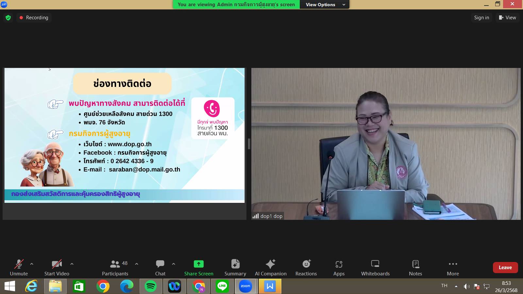Expand audio settings arrow beside Unmute
Screen dimensions: 523x294
32,264
